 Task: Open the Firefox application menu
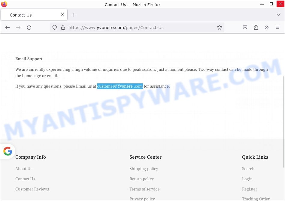(x=277, y=27)
